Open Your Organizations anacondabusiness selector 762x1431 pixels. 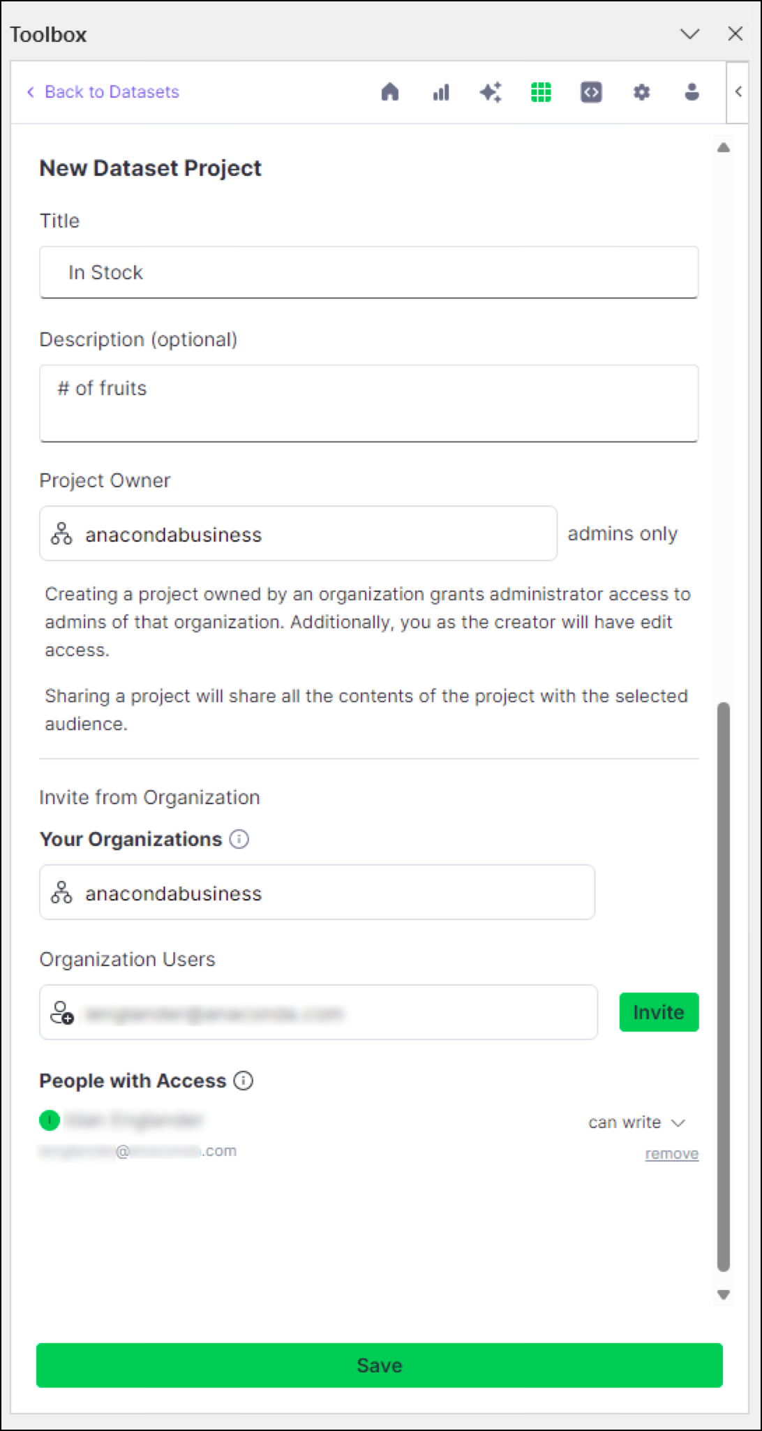coord(317,893)
